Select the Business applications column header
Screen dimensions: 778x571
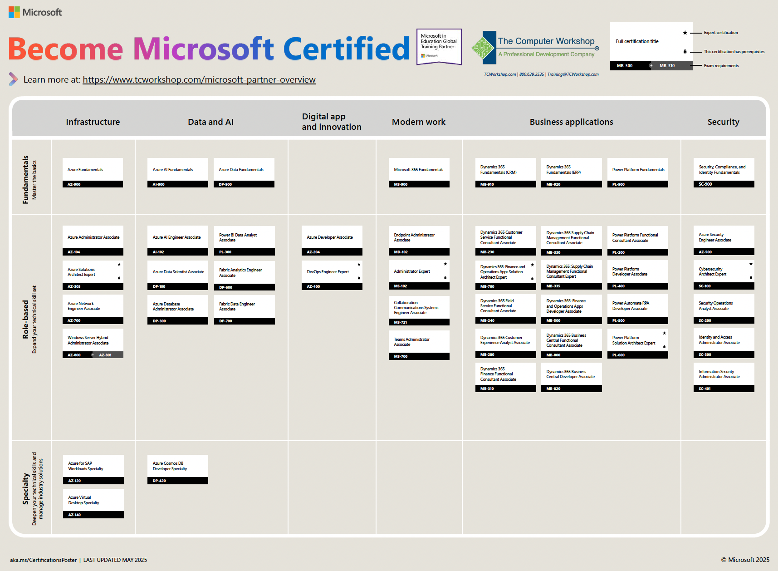pos(572,122)
